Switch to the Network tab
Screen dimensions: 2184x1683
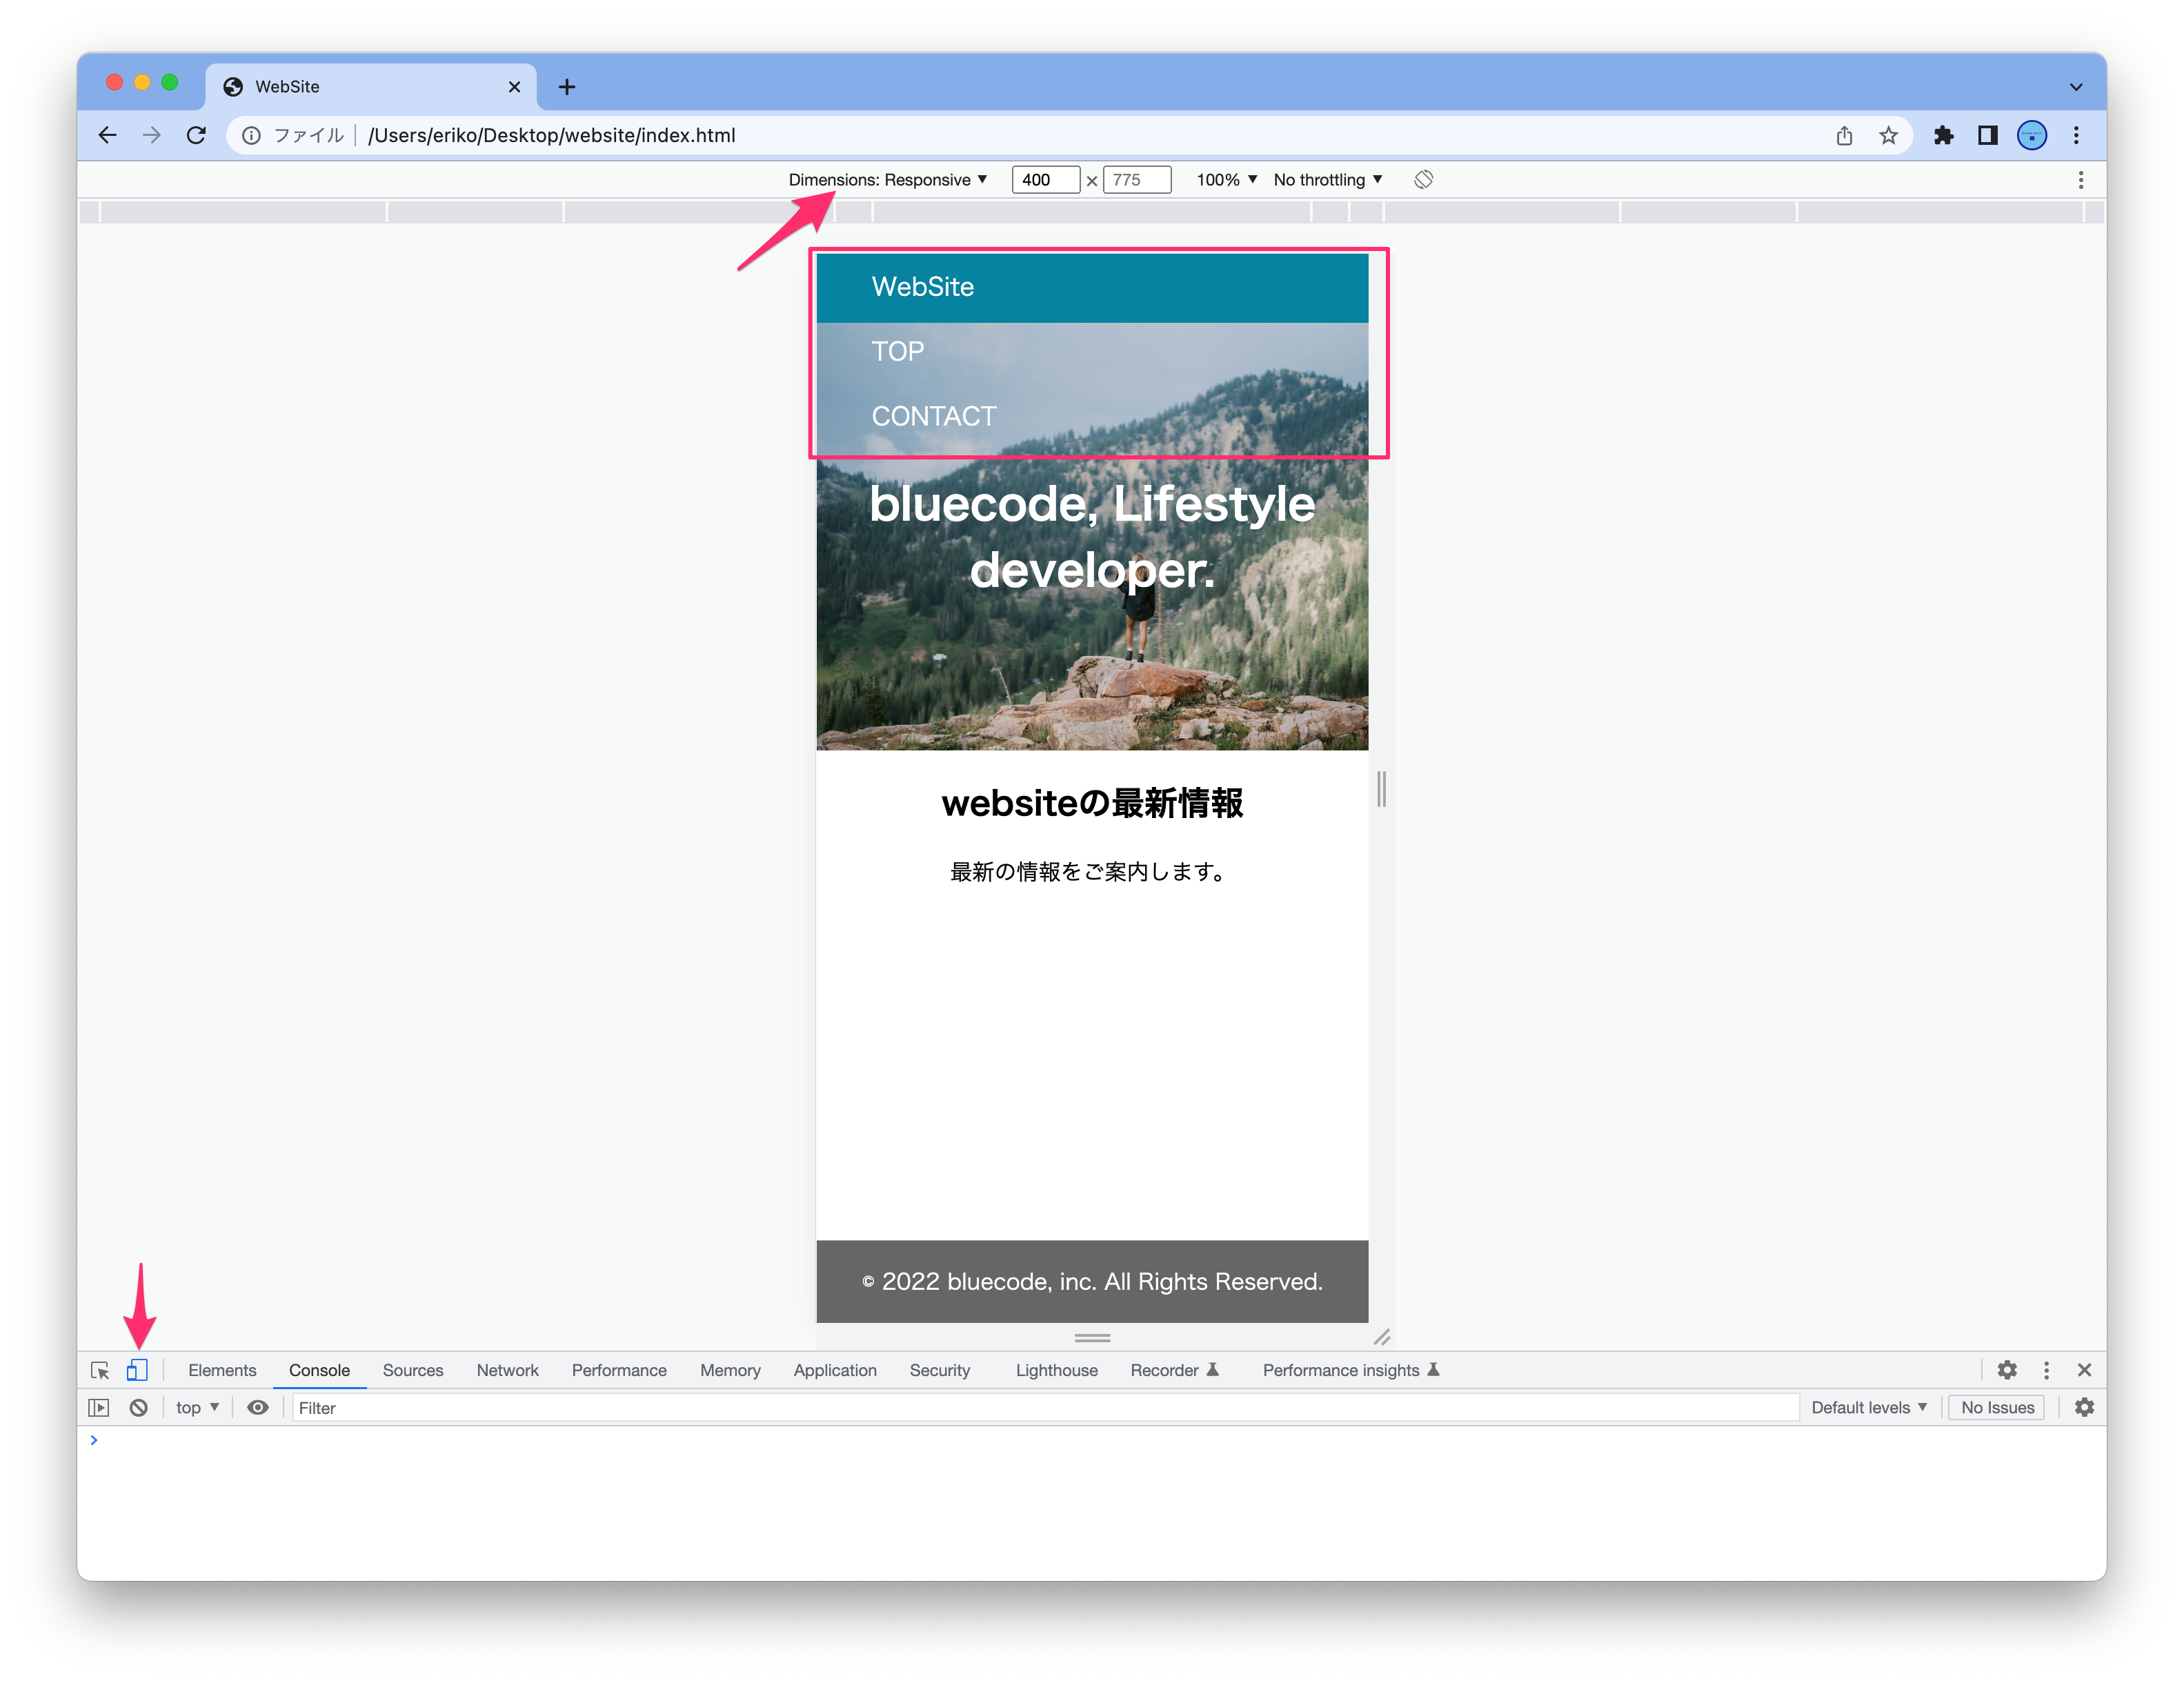[507, 1370]
